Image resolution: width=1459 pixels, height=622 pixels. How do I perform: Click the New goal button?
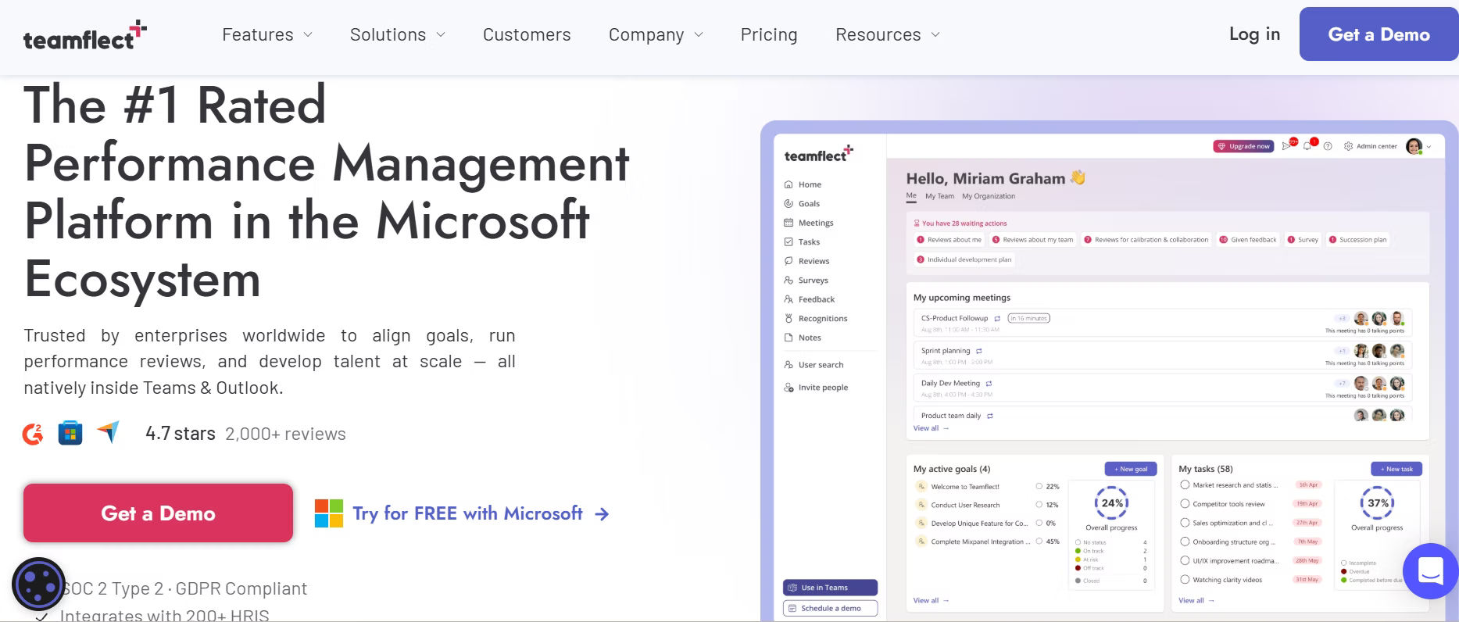(1130, 469)
